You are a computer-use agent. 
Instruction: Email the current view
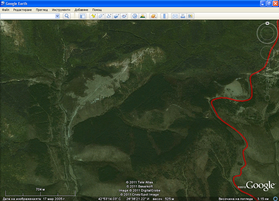(175, 16)
